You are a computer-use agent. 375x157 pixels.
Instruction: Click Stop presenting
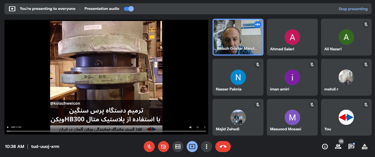coord(353,9)
